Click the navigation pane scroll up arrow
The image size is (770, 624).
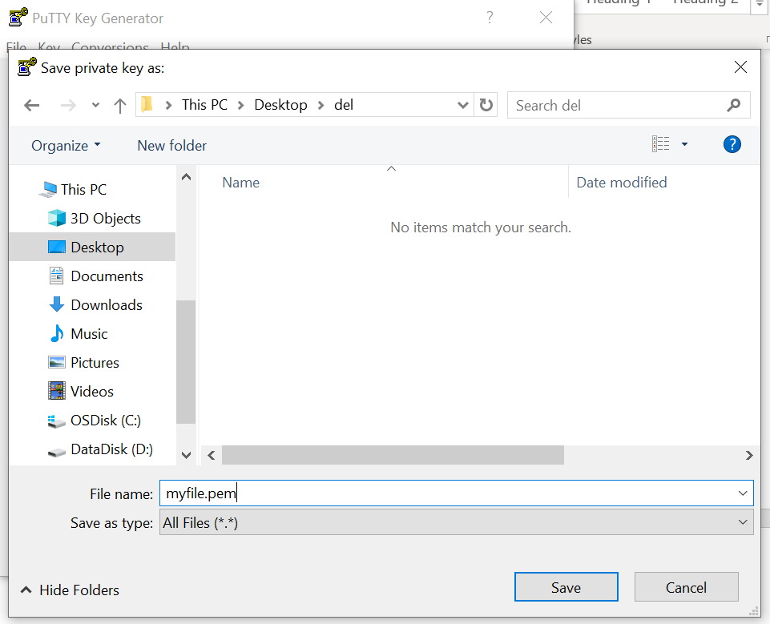pyautogui.click(x=186, y=177)
